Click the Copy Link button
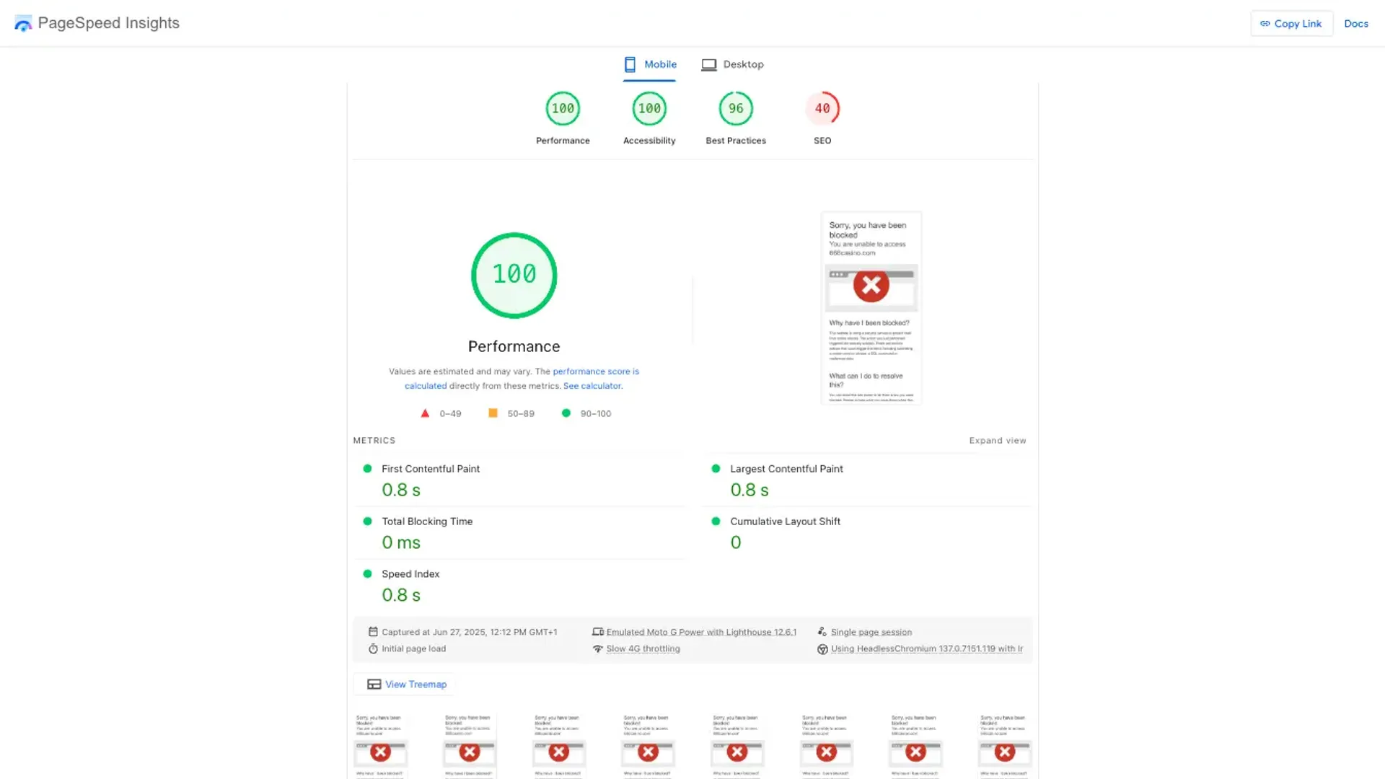The image size is (1385, 779). coord(1291,24)
